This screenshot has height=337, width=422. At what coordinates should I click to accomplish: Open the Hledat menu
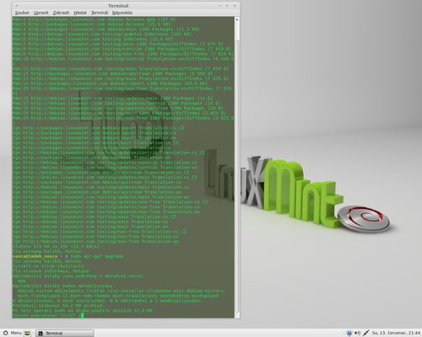point(80,13)
